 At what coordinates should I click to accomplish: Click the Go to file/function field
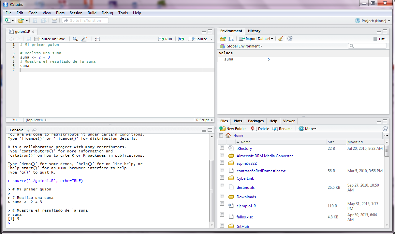pyautogui.click(x=85, y=20)
